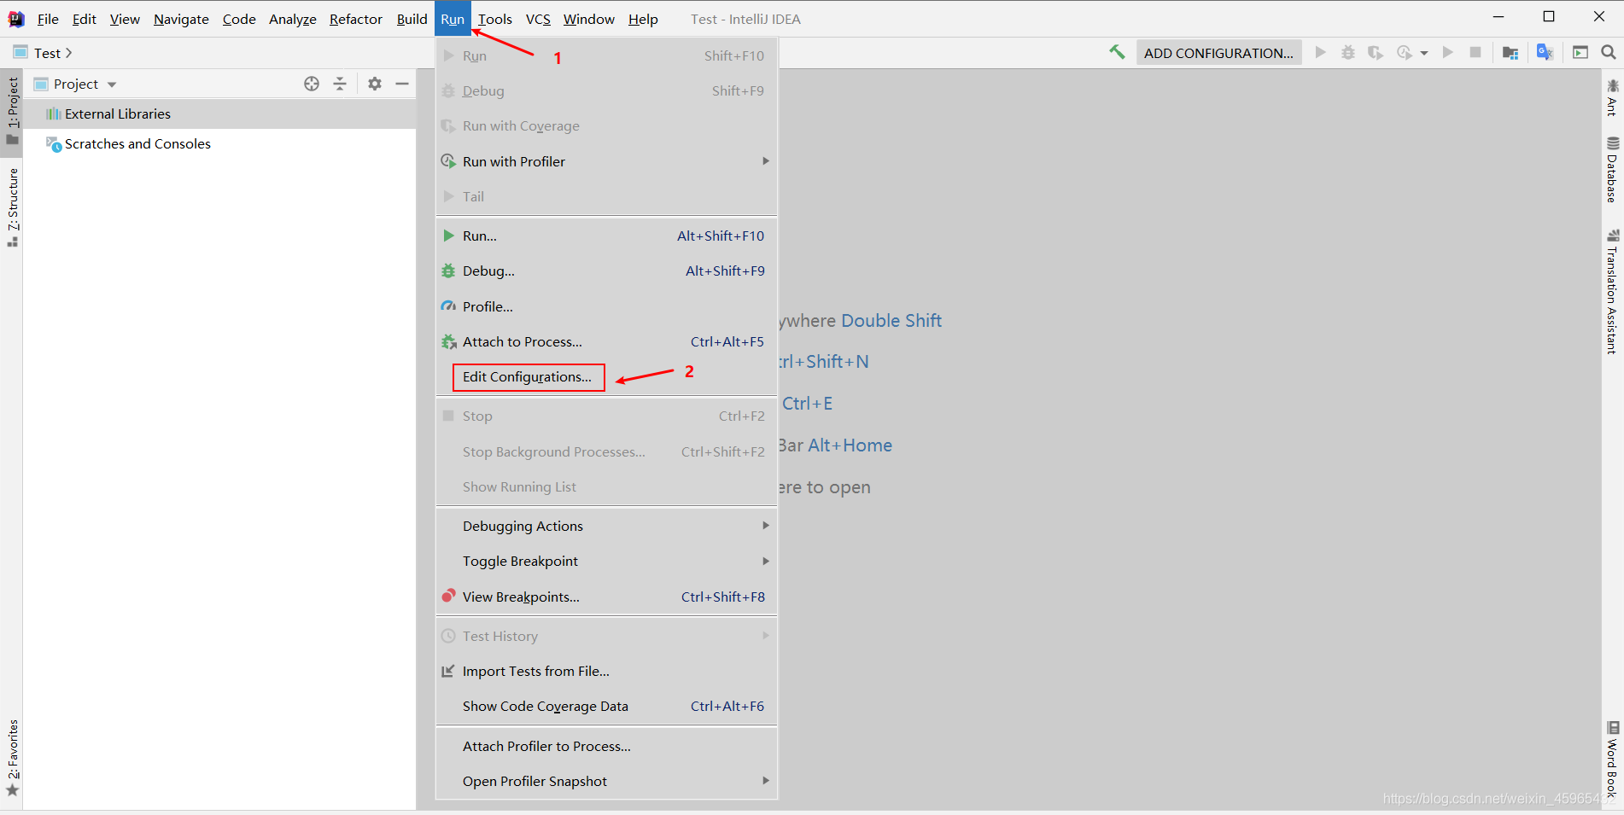
Task: Click the Stop Background Processes... menu entry
Action: point(606,451)
